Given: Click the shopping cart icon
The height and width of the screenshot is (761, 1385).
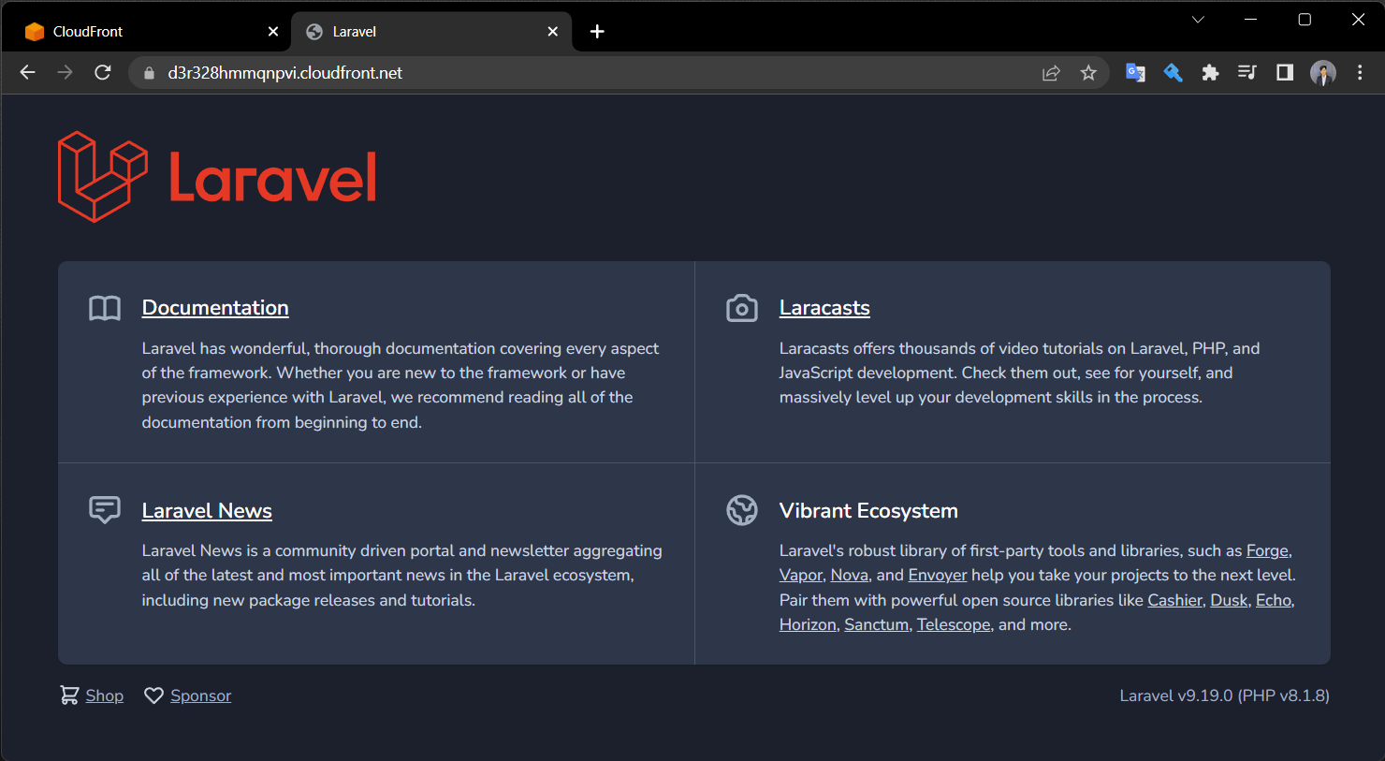Looking at the screenshot, I should point(69,695).
